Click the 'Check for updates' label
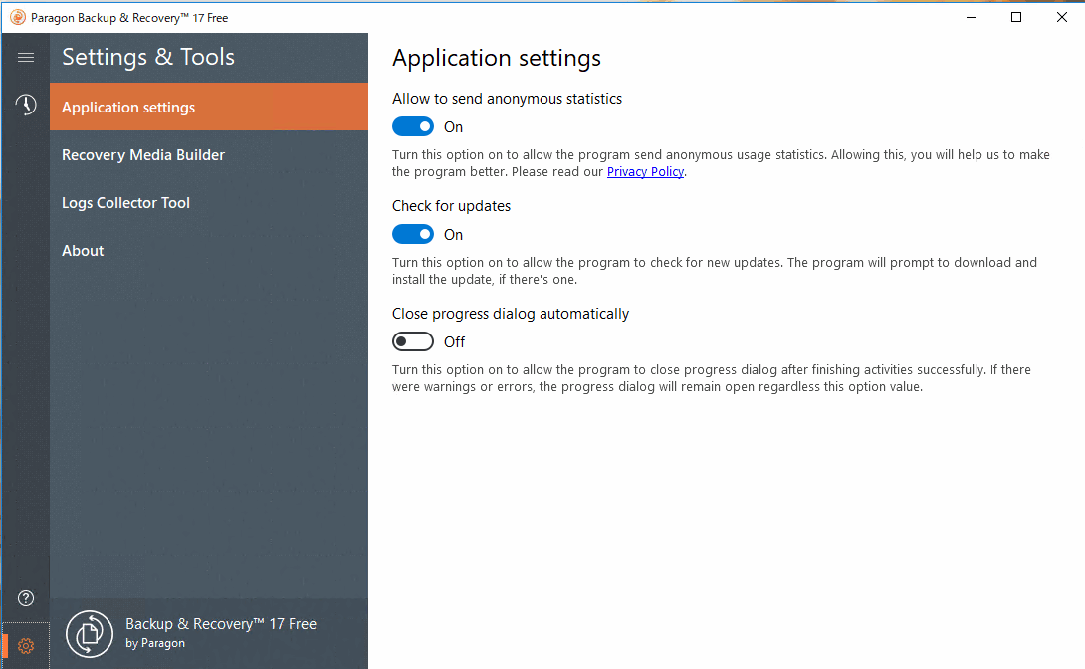 (x=451, y=206)
